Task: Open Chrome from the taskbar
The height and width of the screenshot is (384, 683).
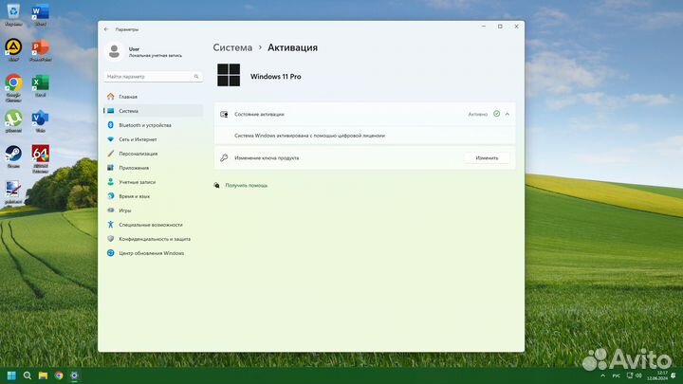Action: pos(59,375)
